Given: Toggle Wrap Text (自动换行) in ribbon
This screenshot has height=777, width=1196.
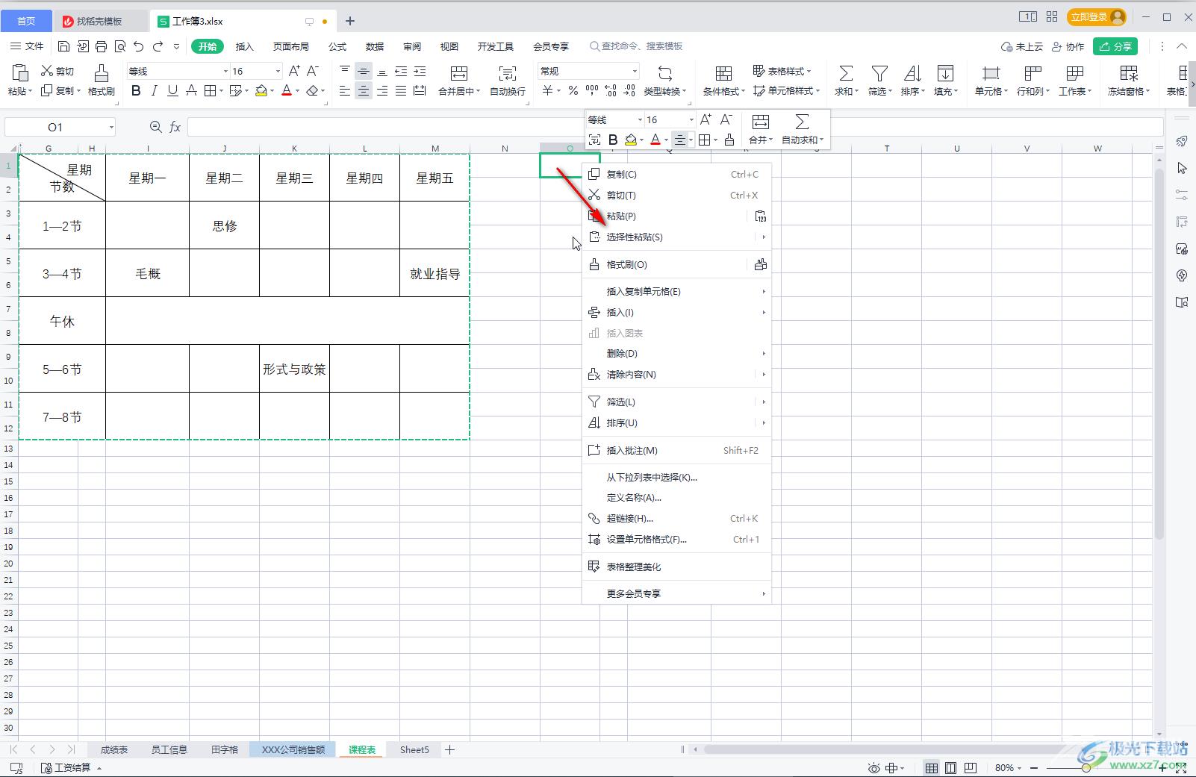Looking at the screenshot, I should [x=508, y=80].
